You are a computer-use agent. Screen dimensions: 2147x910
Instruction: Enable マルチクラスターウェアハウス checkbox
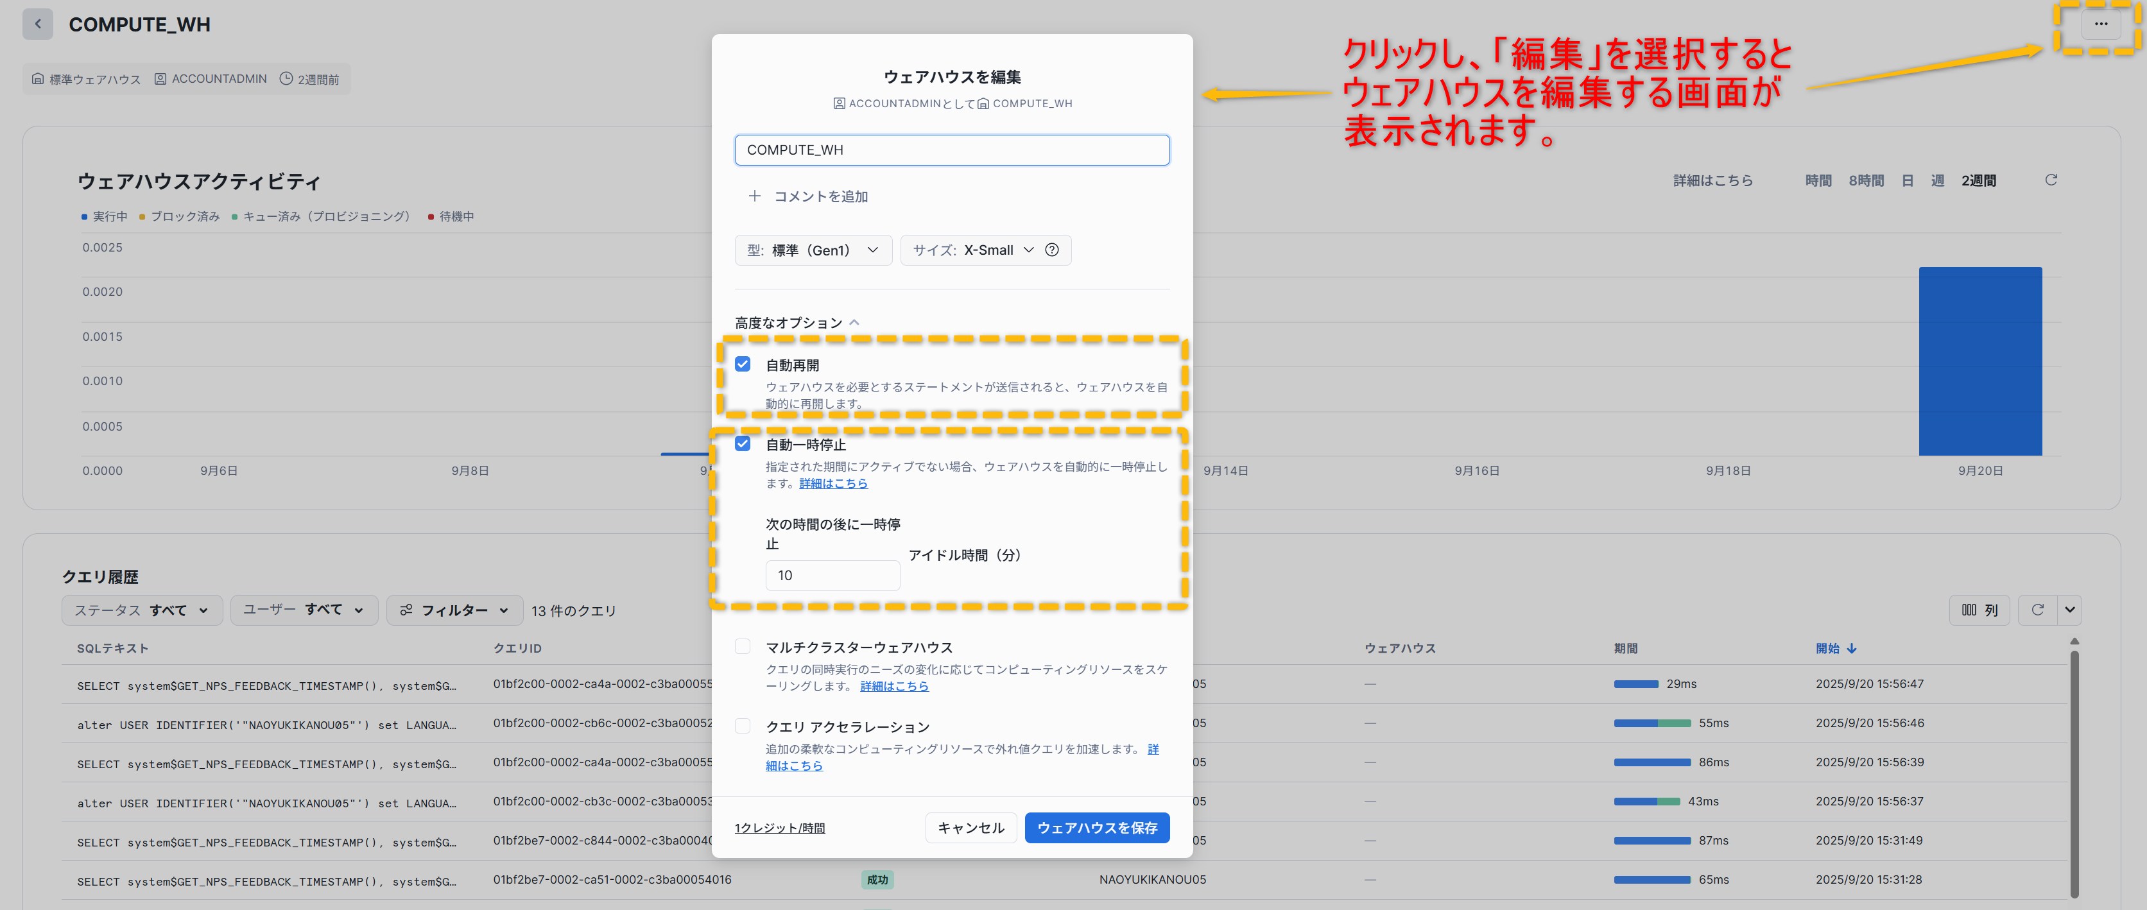(x=743, y=647)
